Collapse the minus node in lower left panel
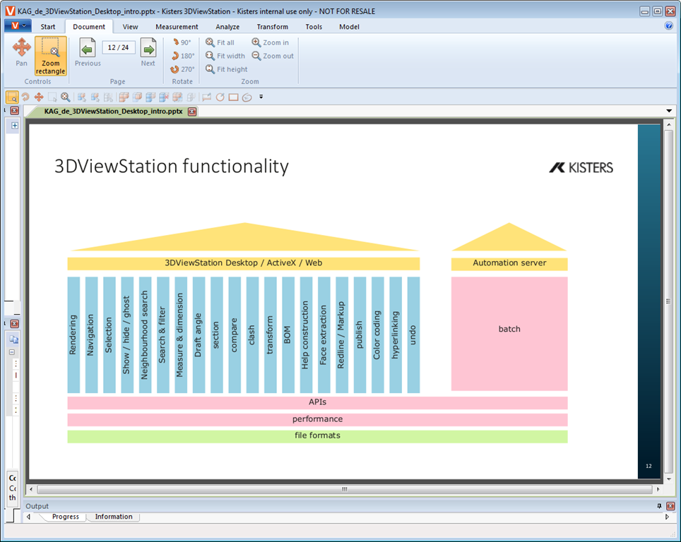 12,352
